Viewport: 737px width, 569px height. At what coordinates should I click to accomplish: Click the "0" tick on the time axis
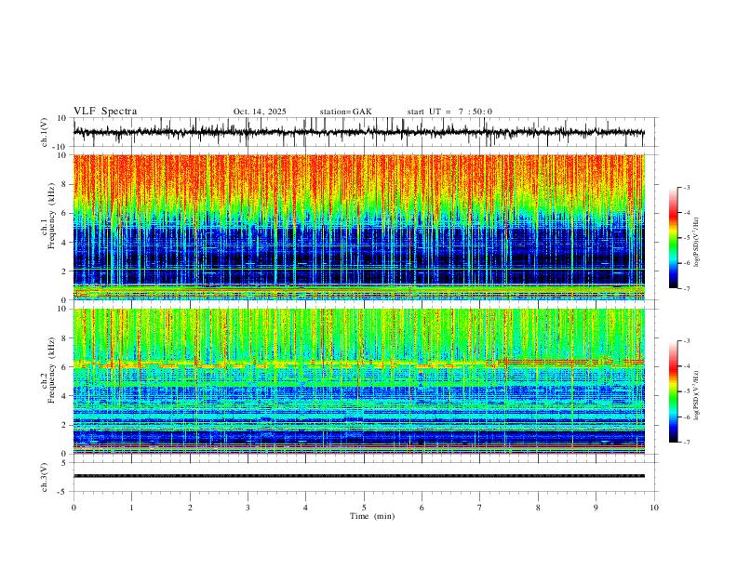point(74,508)
